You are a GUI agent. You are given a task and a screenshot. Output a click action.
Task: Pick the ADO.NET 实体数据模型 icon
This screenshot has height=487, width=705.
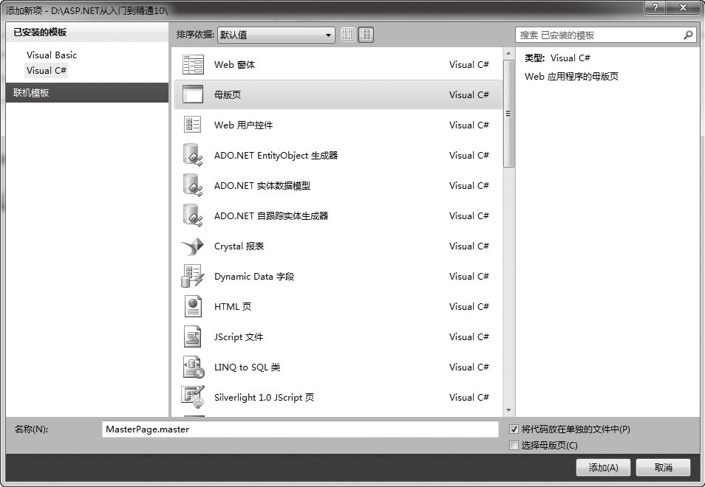click(x=193, y=185)
